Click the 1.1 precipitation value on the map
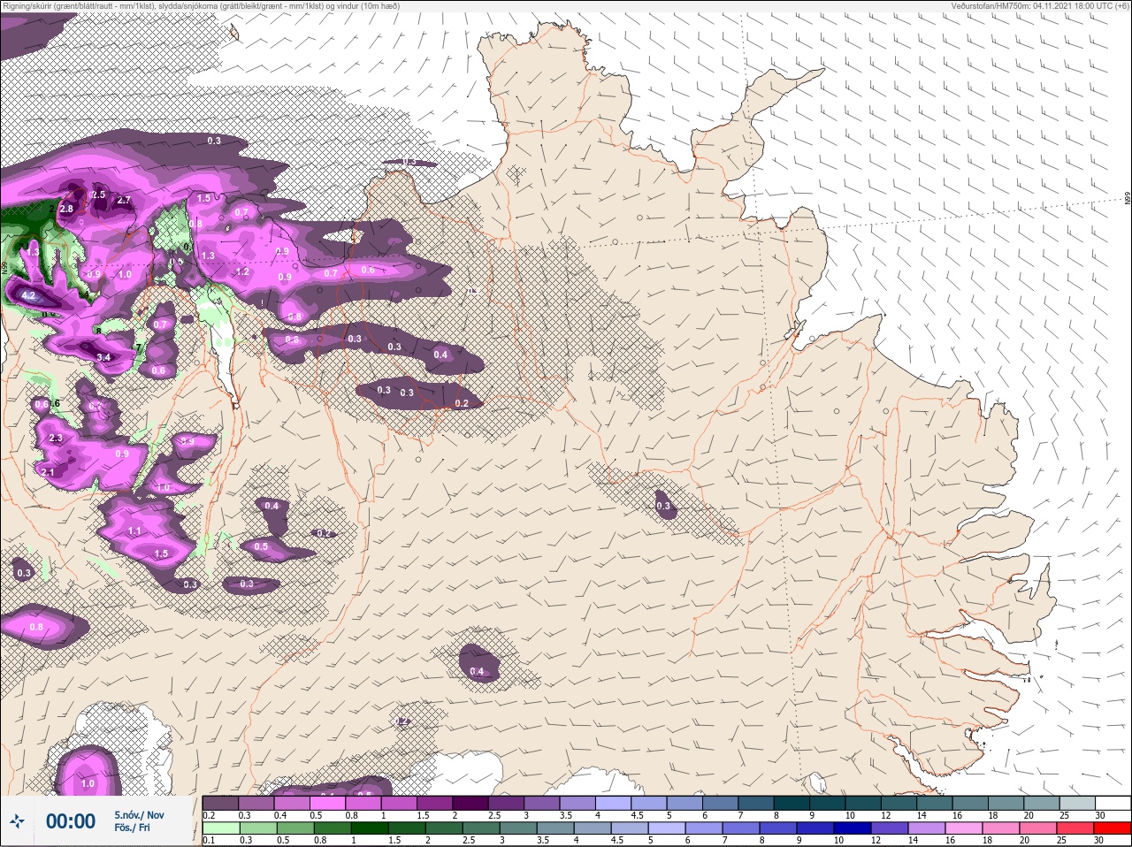Viewport: 1132px width, 847px height. [135, 530]
